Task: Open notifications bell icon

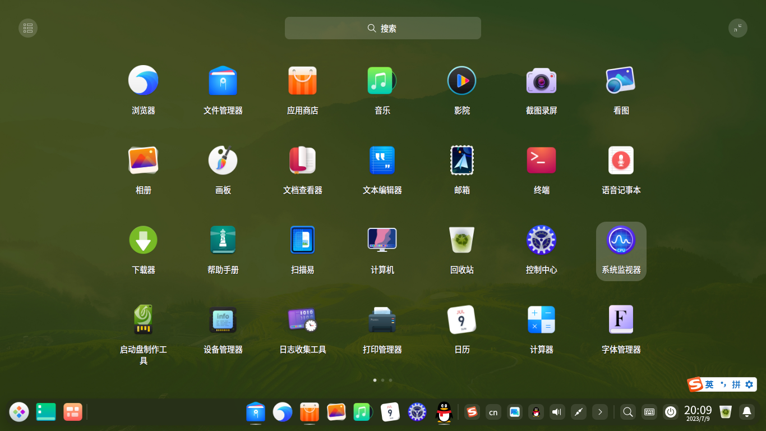Action: (x=747, y=412)
